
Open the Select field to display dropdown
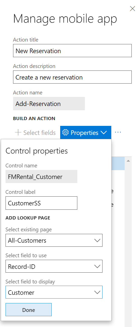54,292
